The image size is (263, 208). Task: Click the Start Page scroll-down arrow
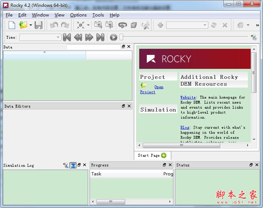point(254,139)
